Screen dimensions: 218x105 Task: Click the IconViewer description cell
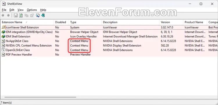click(x=110, y=27)
